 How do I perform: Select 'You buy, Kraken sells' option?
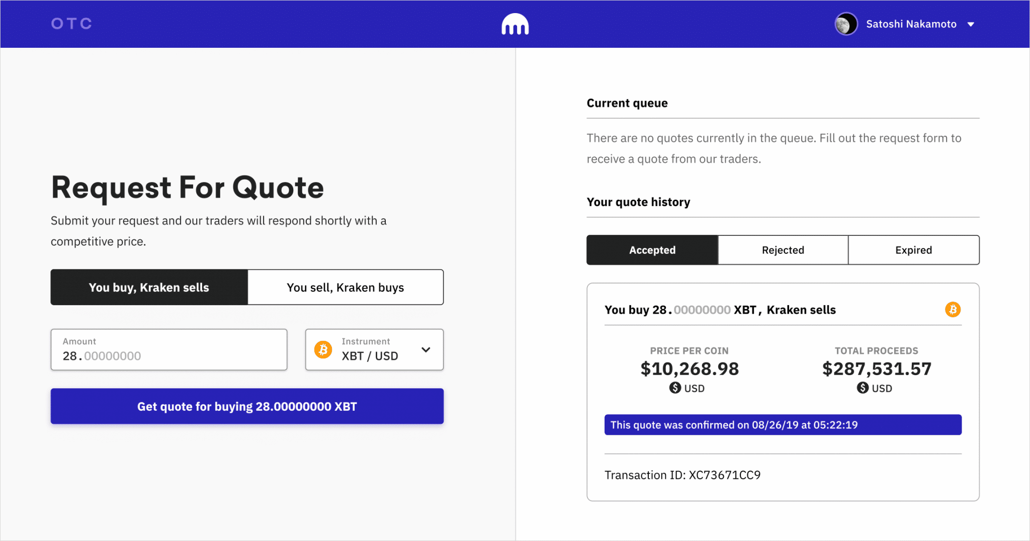point(149,287)
